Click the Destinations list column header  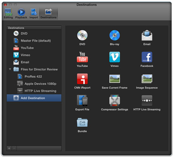[34, 28]
